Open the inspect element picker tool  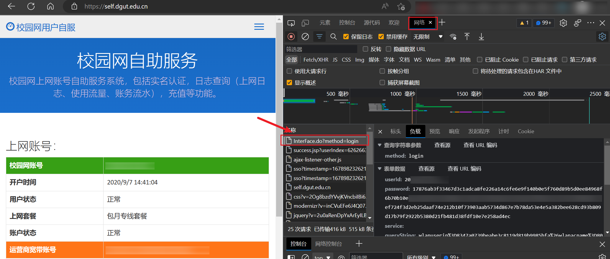[x=291, y=23]
